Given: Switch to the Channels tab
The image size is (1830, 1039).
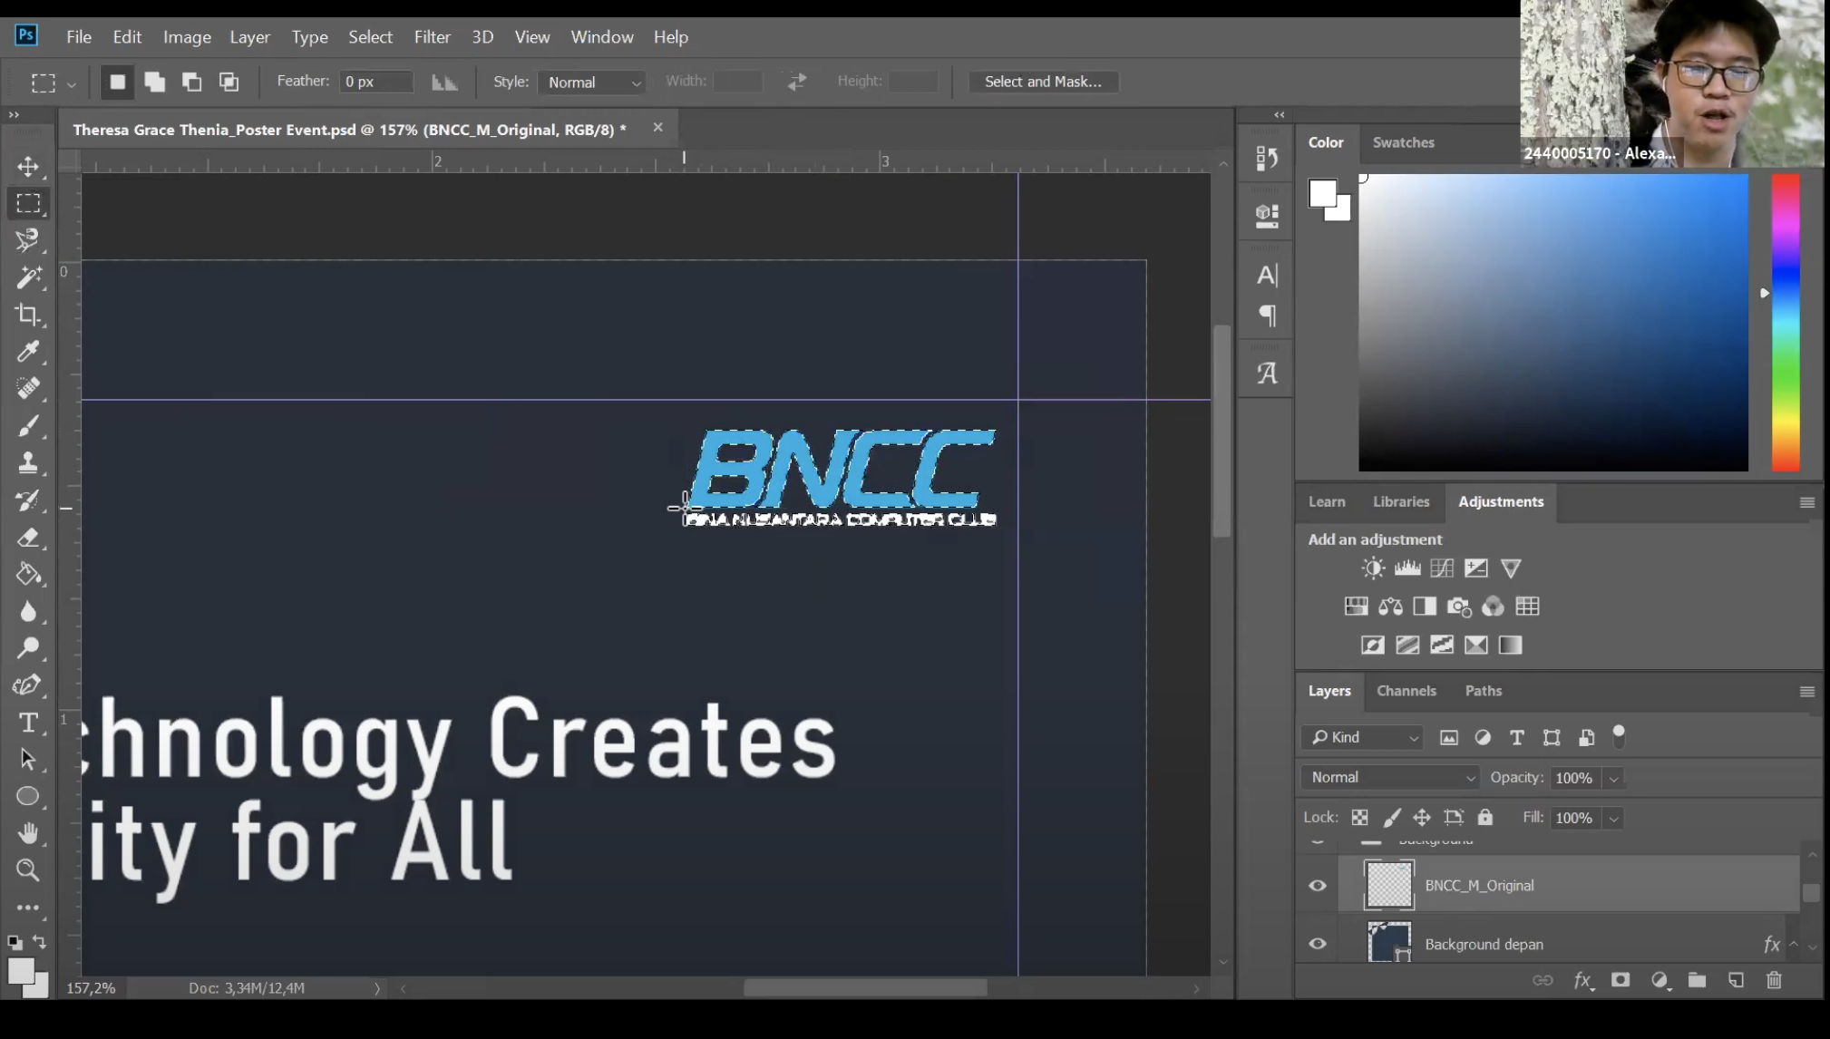Looking at the screenshot, I should [1406, 690].
